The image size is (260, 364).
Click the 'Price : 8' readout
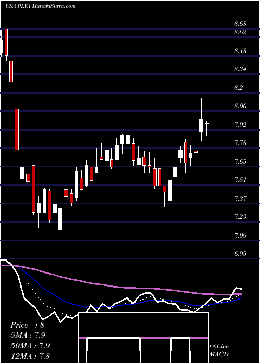tap(27, 325)
